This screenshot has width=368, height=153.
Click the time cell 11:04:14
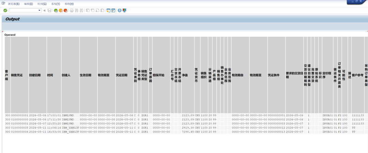pyautogui.click(x=54, y=128)
